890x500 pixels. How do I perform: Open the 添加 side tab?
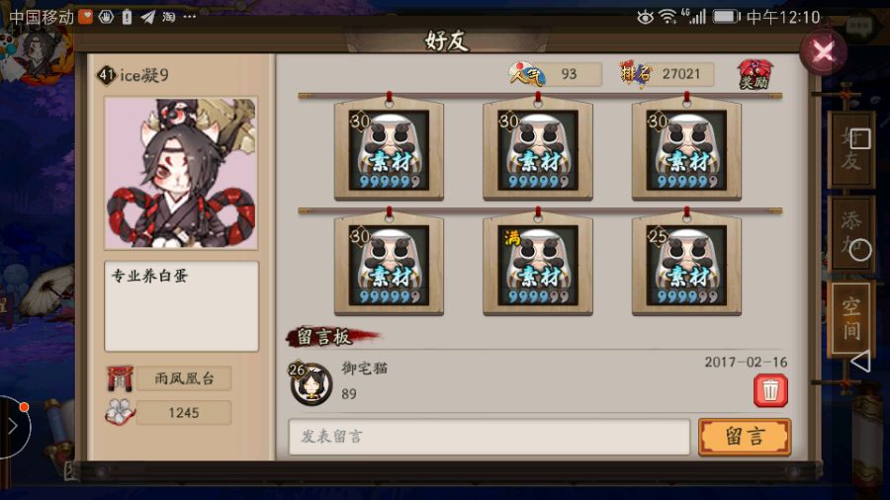[850, 233]
